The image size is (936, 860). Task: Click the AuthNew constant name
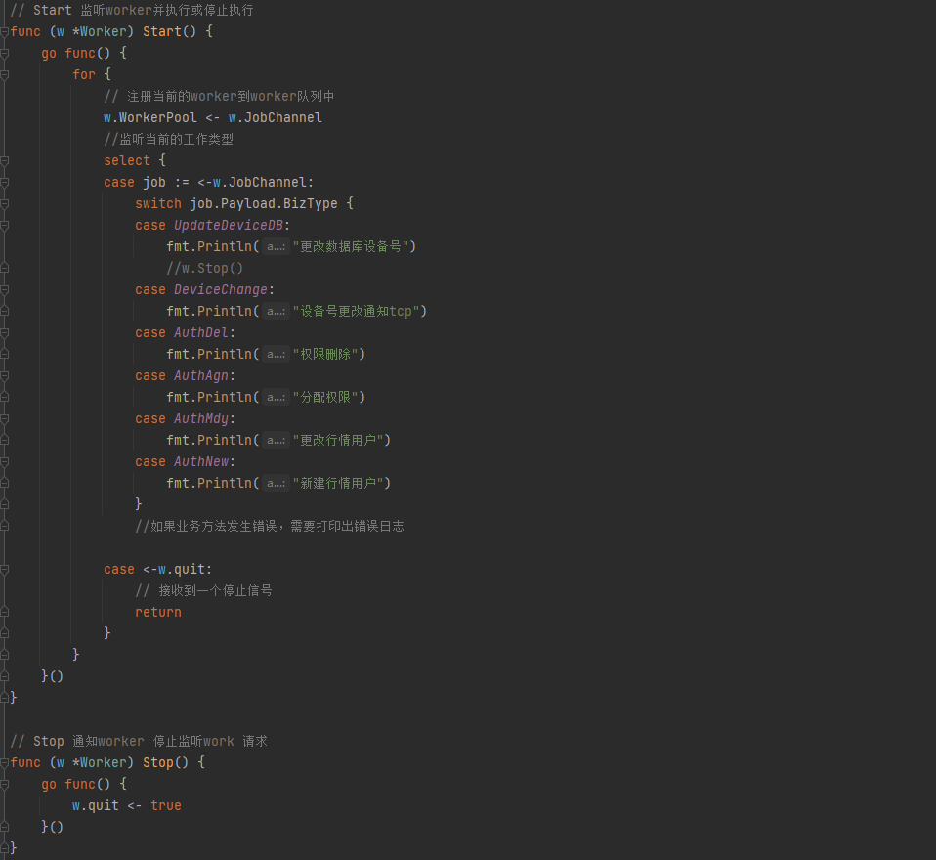click(x=201, y=462)
